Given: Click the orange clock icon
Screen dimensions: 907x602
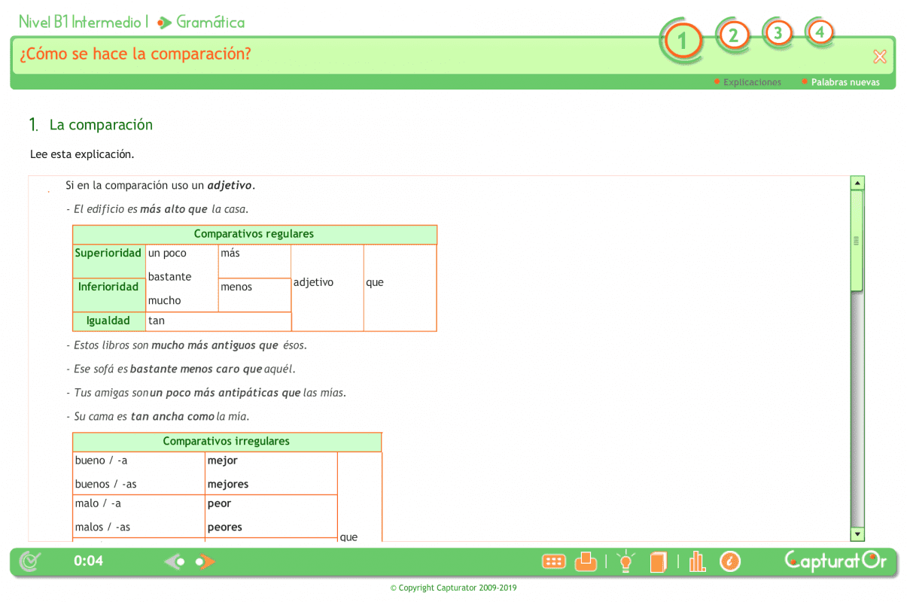Looking at the screenshot, I should 730,561.
